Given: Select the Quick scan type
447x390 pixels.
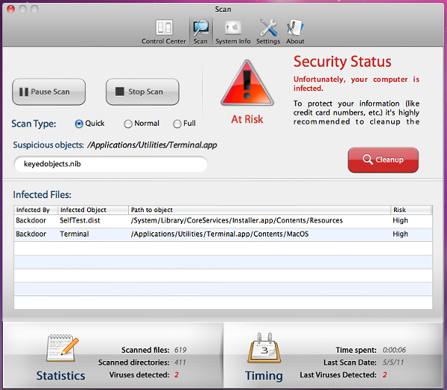Looking at the screenshot, I should (79, 124).
